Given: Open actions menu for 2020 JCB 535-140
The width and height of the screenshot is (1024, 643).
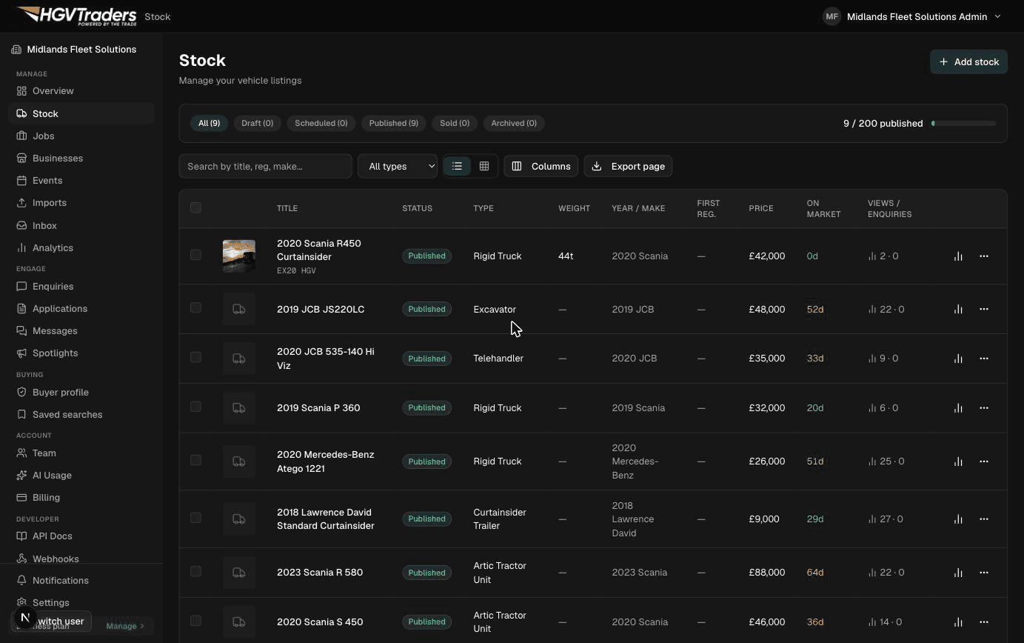Looking at the screenshot, I should click(x=984, y=358).
